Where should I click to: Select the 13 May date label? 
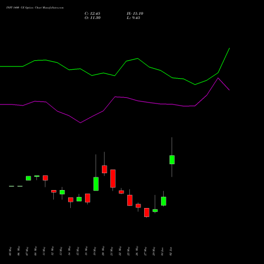pyautogui.click(x=61, y=251)
